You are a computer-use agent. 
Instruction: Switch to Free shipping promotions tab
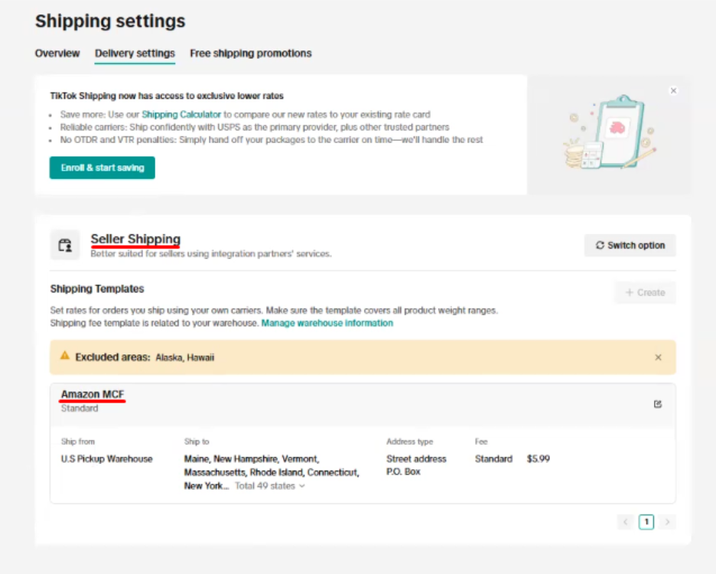[250, 54]
